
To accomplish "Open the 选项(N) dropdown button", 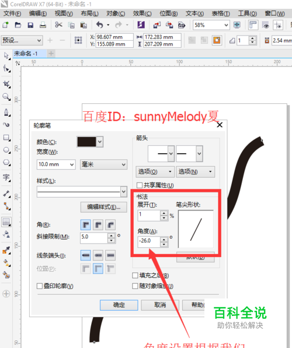I will tap(195, 171).
